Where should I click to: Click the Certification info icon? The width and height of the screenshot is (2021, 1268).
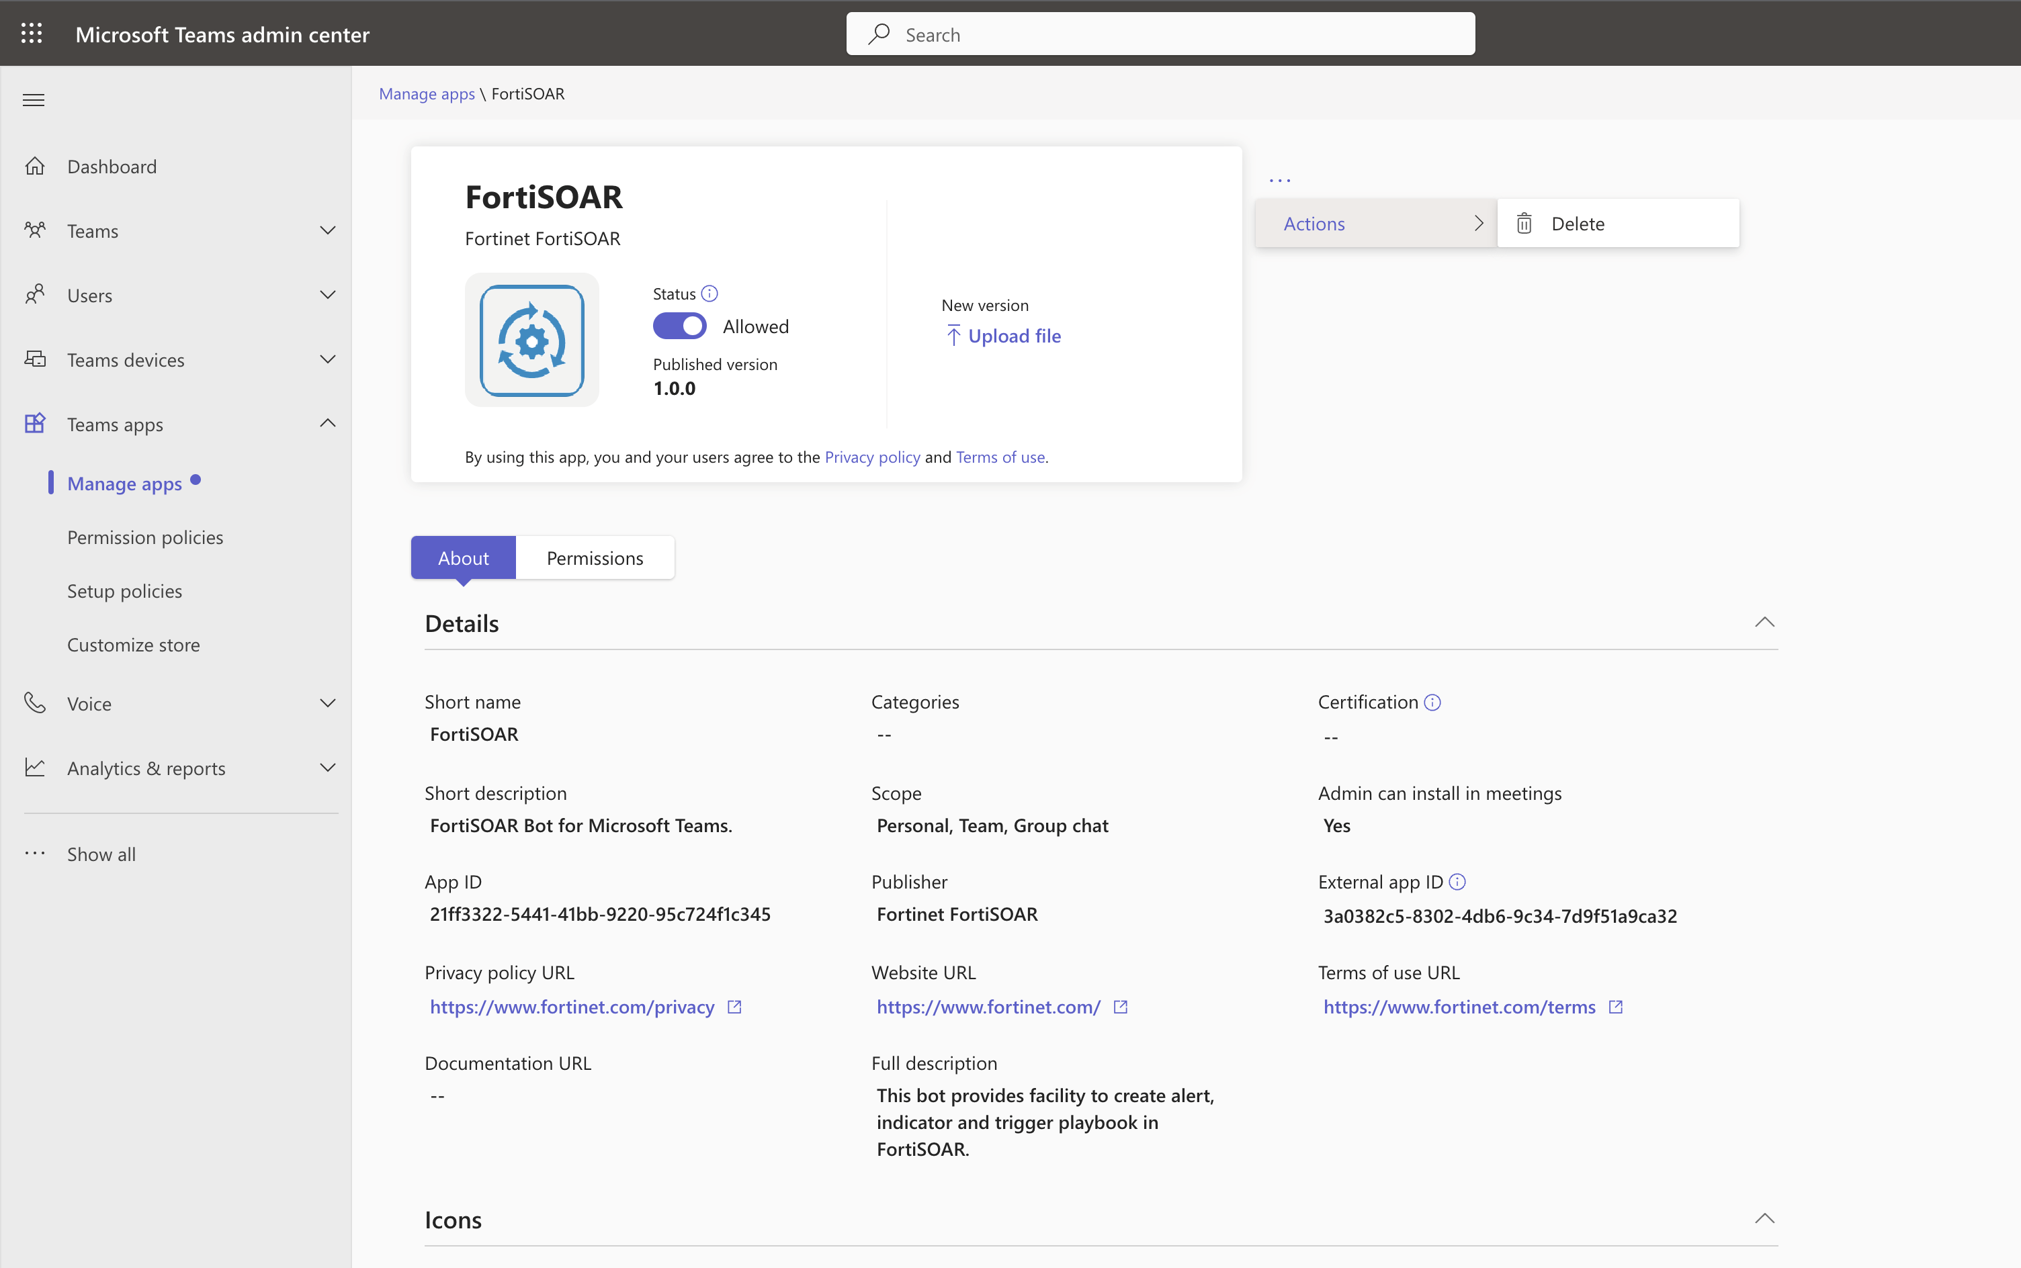point(1432,702)
